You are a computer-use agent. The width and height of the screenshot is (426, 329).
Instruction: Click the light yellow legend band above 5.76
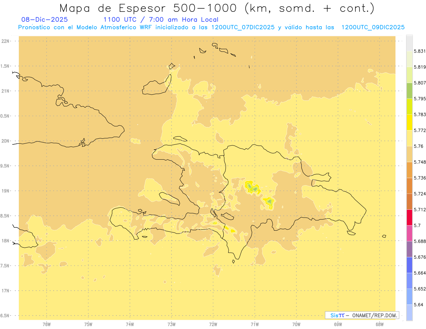pyautogui.click(x=409, y=138)
